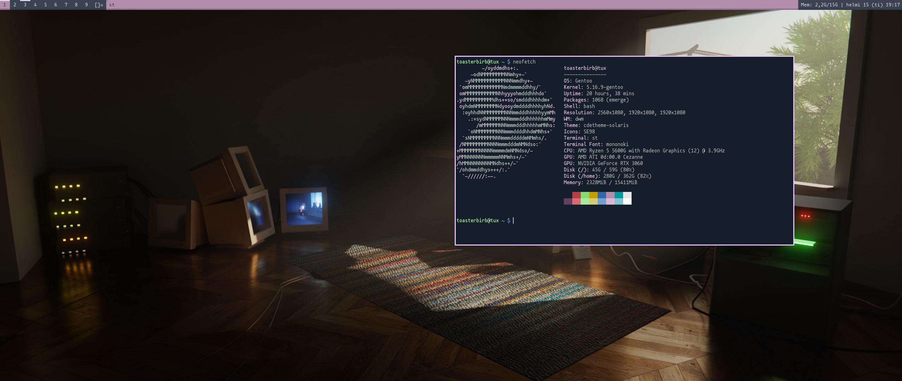Click the dark purple swatch in bottom row
902x381 pixels.
pos(568,201)
